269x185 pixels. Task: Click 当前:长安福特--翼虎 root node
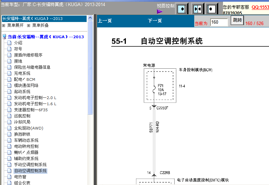click(46, 37)
